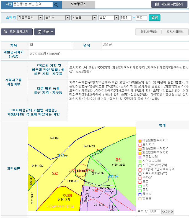Click 지도로 지번찾기 button
This screenshot has width=189, height=218.
(169, 4)
